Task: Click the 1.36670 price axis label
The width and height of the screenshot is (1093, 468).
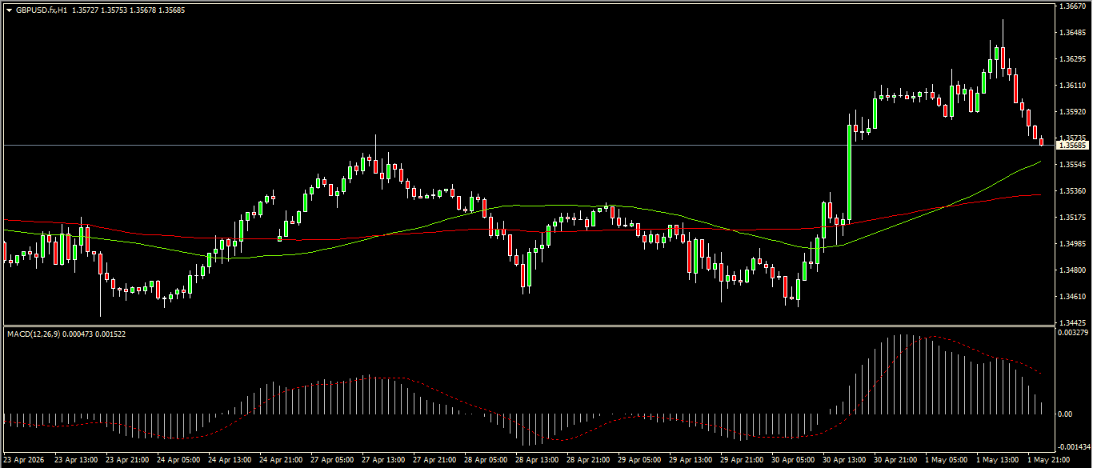Action: coord(1071,6)
